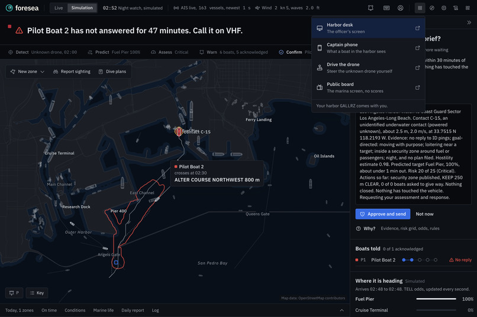The width and height of the screenshot is (477, 317).
Task: Click the Ferry Landing map label
Action: click(x=259, y=119)
